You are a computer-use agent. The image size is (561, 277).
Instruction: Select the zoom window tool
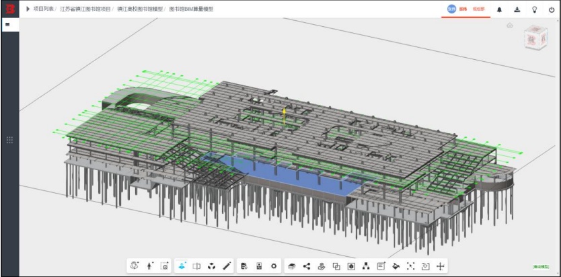click(x=164, y=266)
